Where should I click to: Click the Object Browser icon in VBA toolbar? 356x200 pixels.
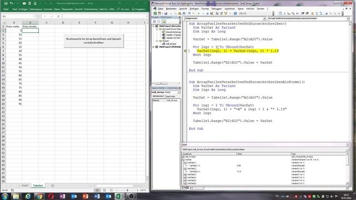click(x=225, y=13)
